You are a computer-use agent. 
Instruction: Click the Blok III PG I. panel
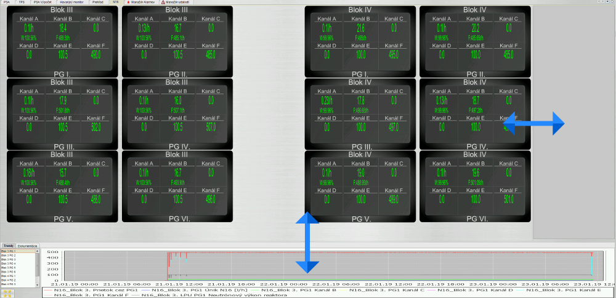(62, 42)
